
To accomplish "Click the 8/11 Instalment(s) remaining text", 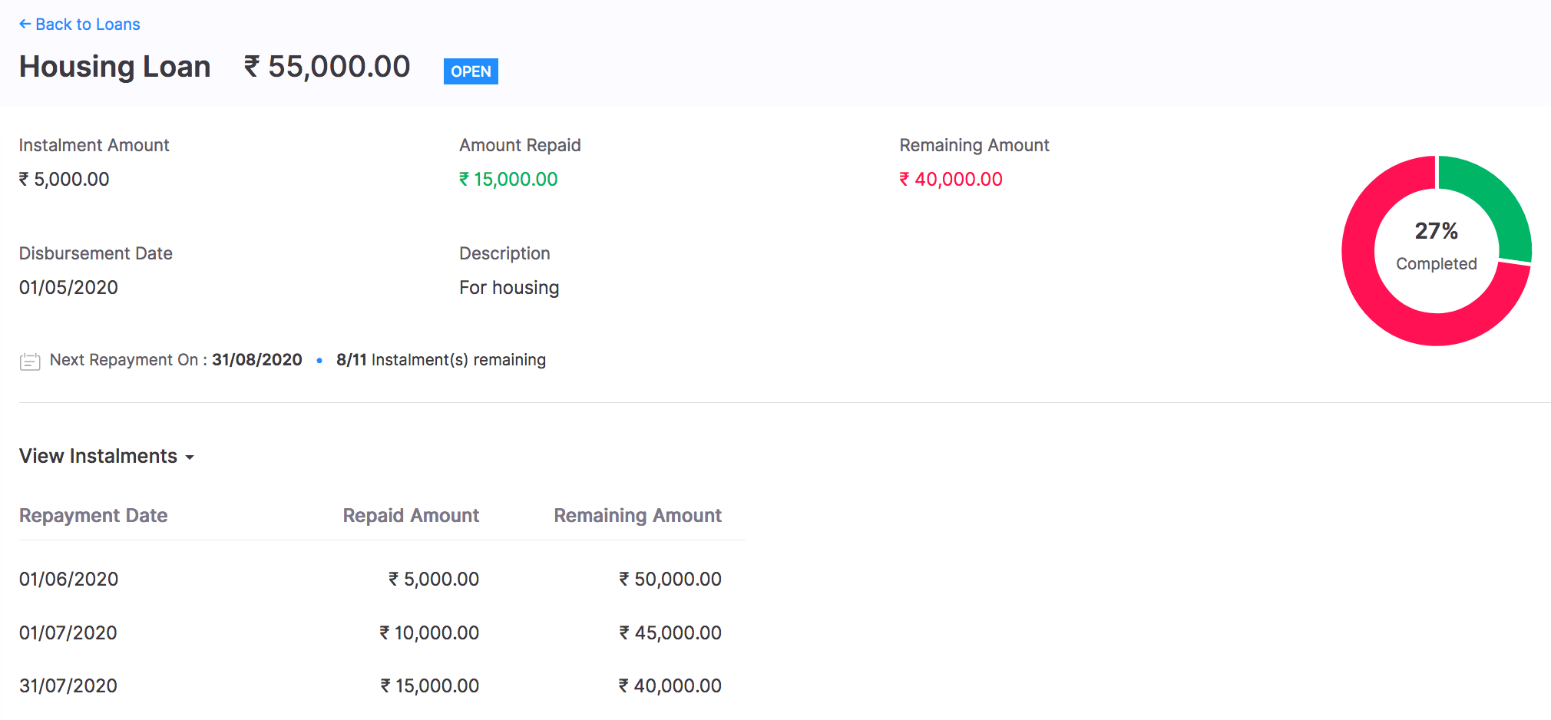I will [x=441, y=360].
